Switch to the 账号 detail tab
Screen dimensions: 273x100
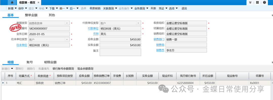click(30, 62)
